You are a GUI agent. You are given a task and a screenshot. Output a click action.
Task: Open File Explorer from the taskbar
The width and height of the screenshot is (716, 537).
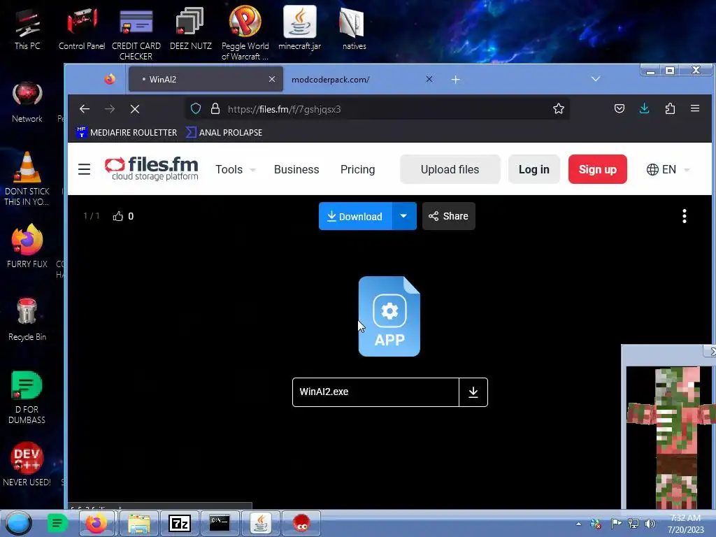[138, 523]
